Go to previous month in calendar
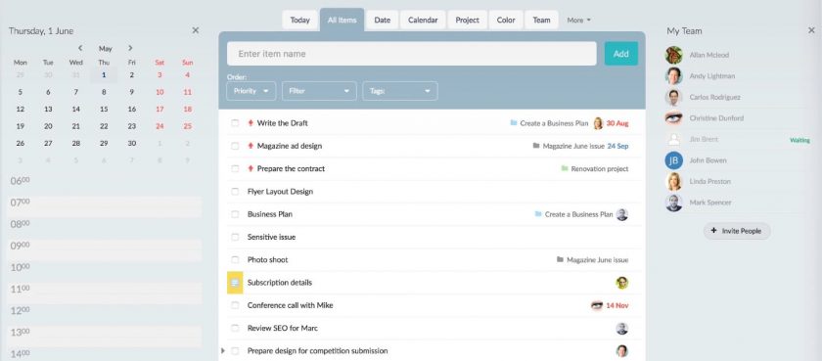The image size is (822, 361). [80, 48]
